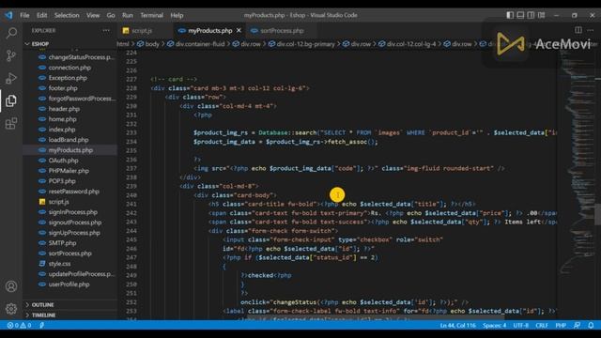
Task: Click Ln 44, Col 116 status item
Action: coord(457,326)
